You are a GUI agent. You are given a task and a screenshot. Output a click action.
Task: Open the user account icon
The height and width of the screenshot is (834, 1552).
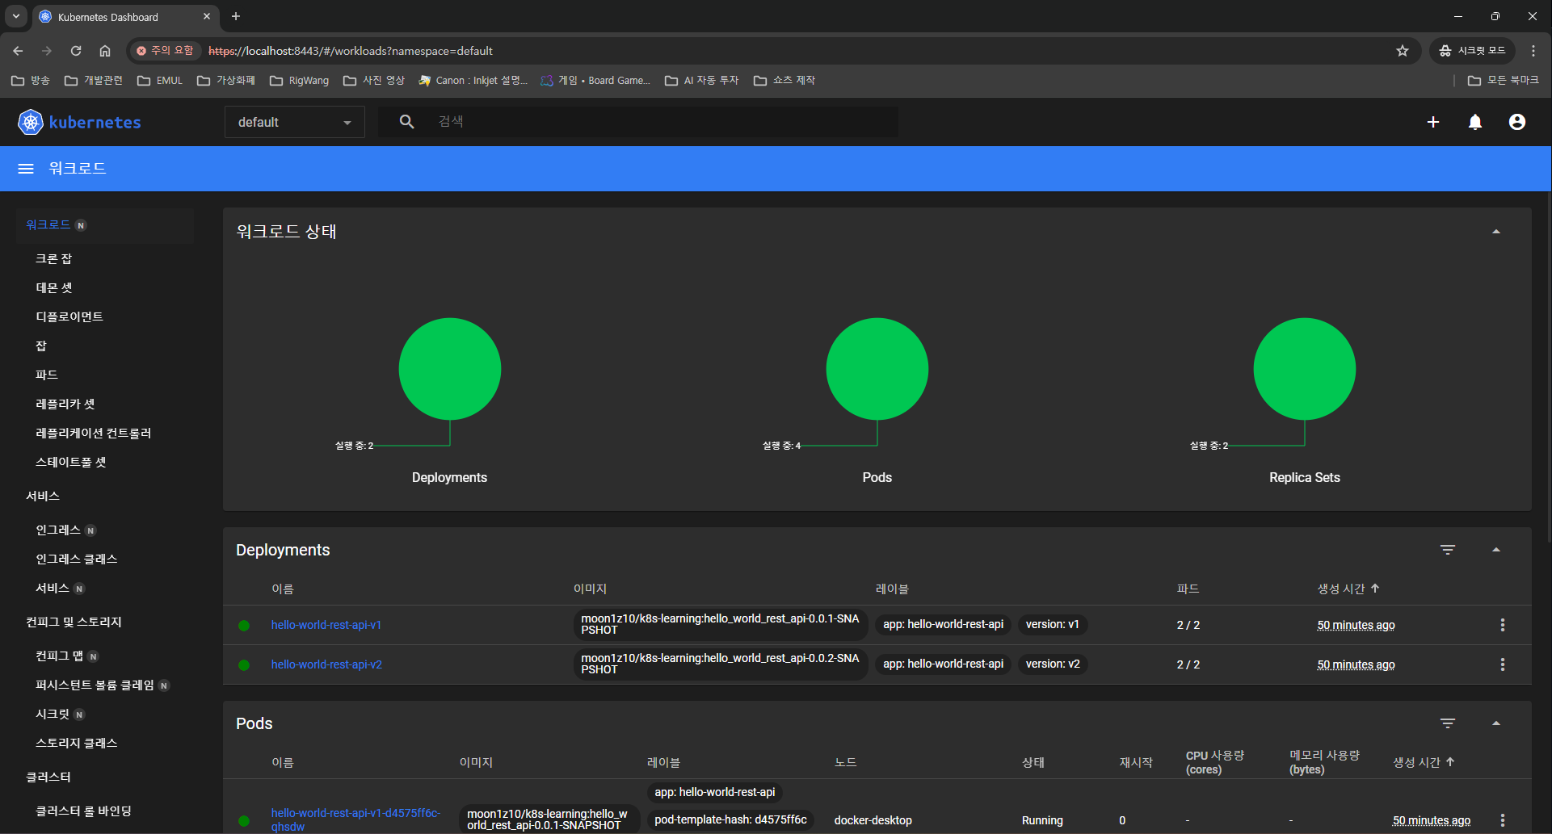(x=1517, y=122)
